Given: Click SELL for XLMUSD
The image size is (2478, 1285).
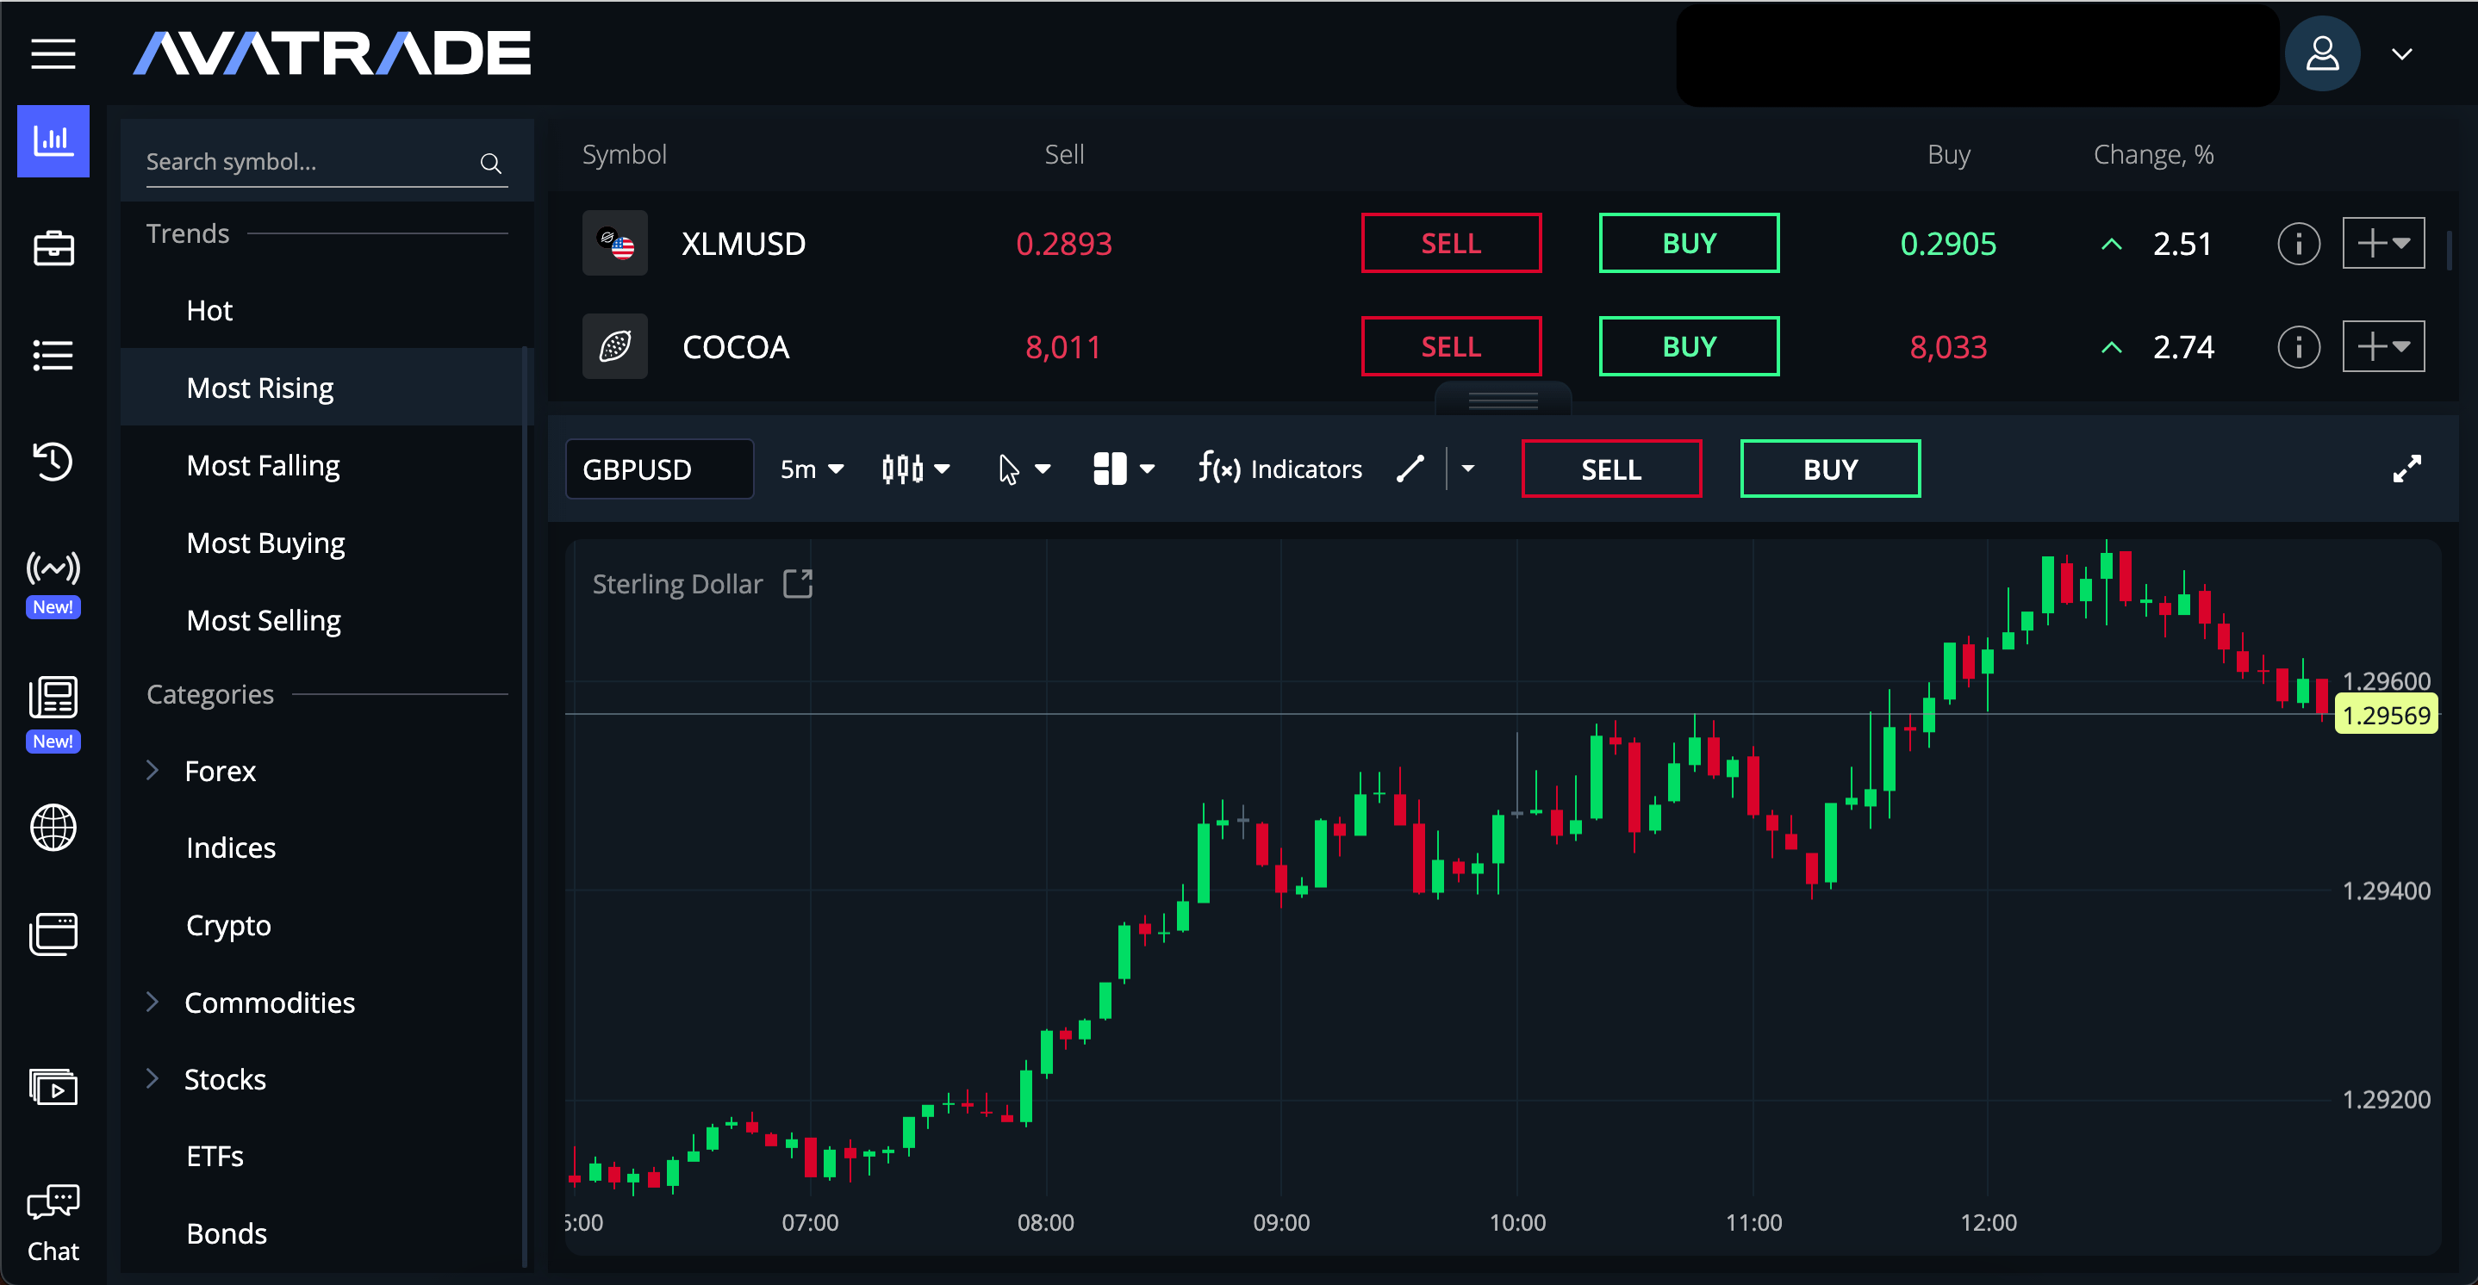Looking at the screenshot, I should [x=1451, y=244].
